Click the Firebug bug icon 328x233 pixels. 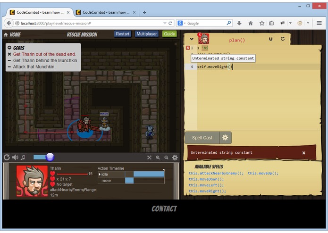click(x=283, y=23)
